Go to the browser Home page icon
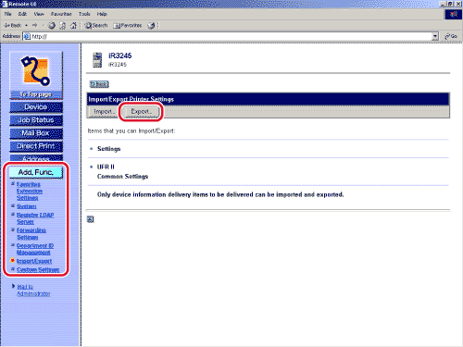 point(73,26)
